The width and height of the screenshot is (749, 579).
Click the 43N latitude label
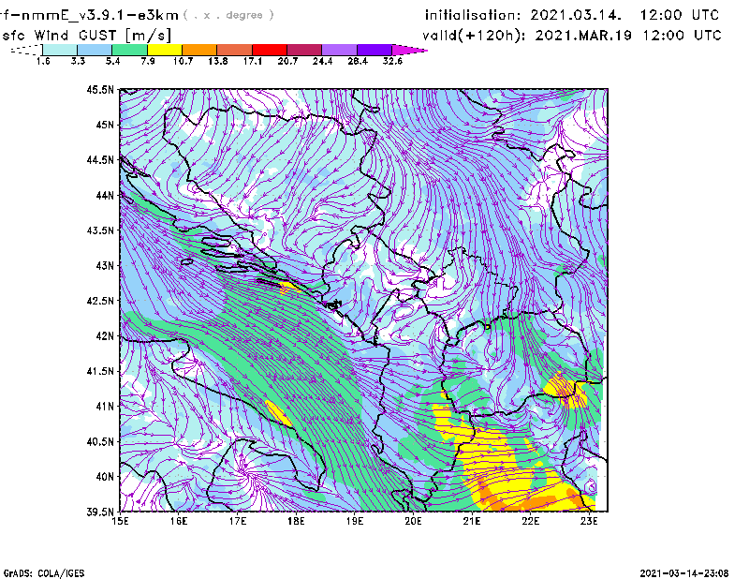[x=105, y=265]
